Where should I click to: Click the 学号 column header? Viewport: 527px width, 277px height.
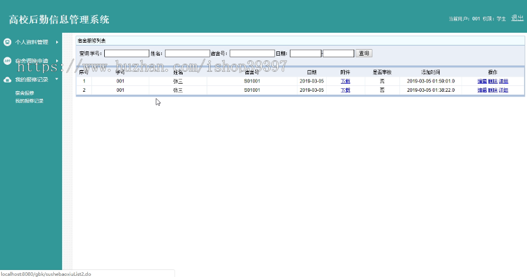click(120, 72)
